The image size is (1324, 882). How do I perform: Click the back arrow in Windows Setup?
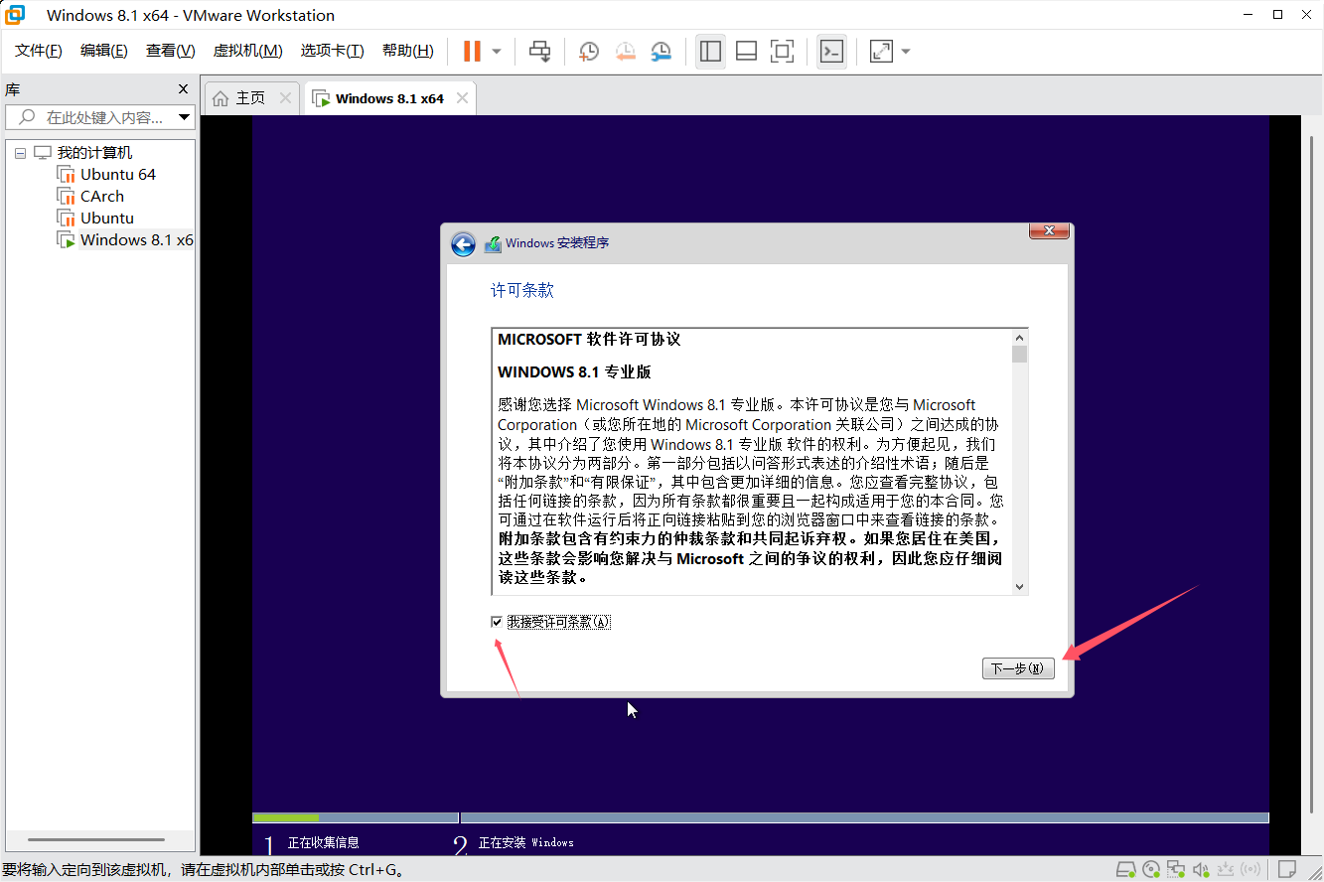click(463, 244)
